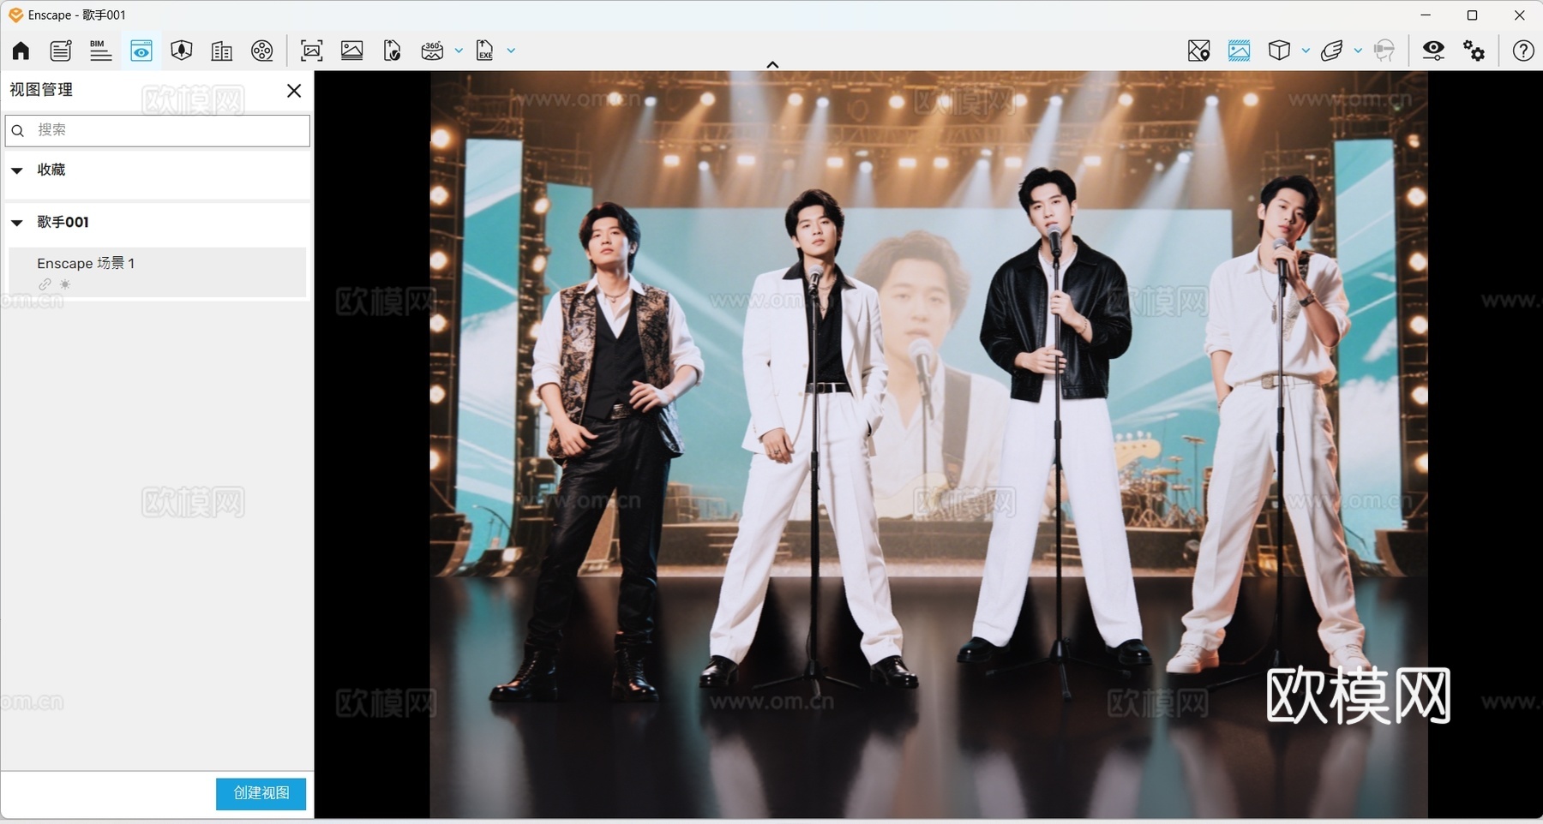Click the 创建视图 button
This screenshot has width=1543, height=824.
coord(261,793)
